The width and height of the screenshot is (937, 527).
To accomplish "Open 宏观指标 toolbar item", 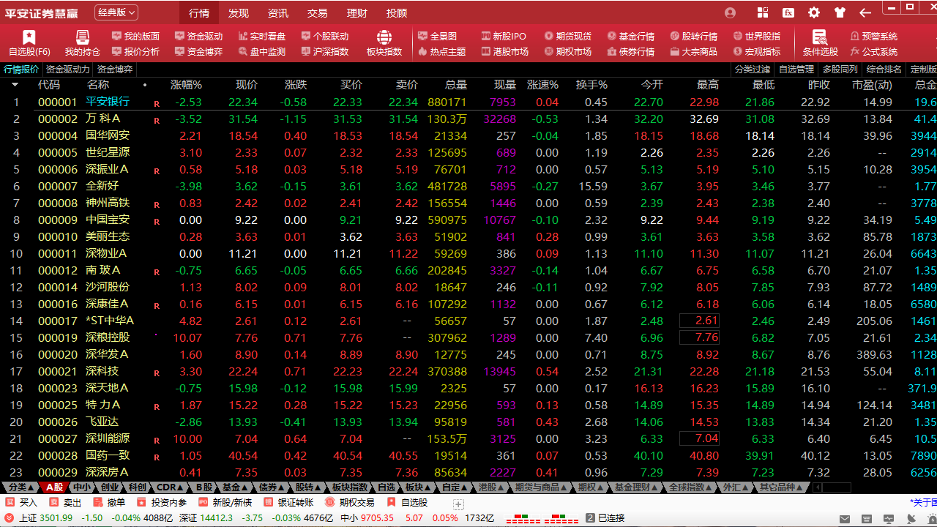I will 756,51.
